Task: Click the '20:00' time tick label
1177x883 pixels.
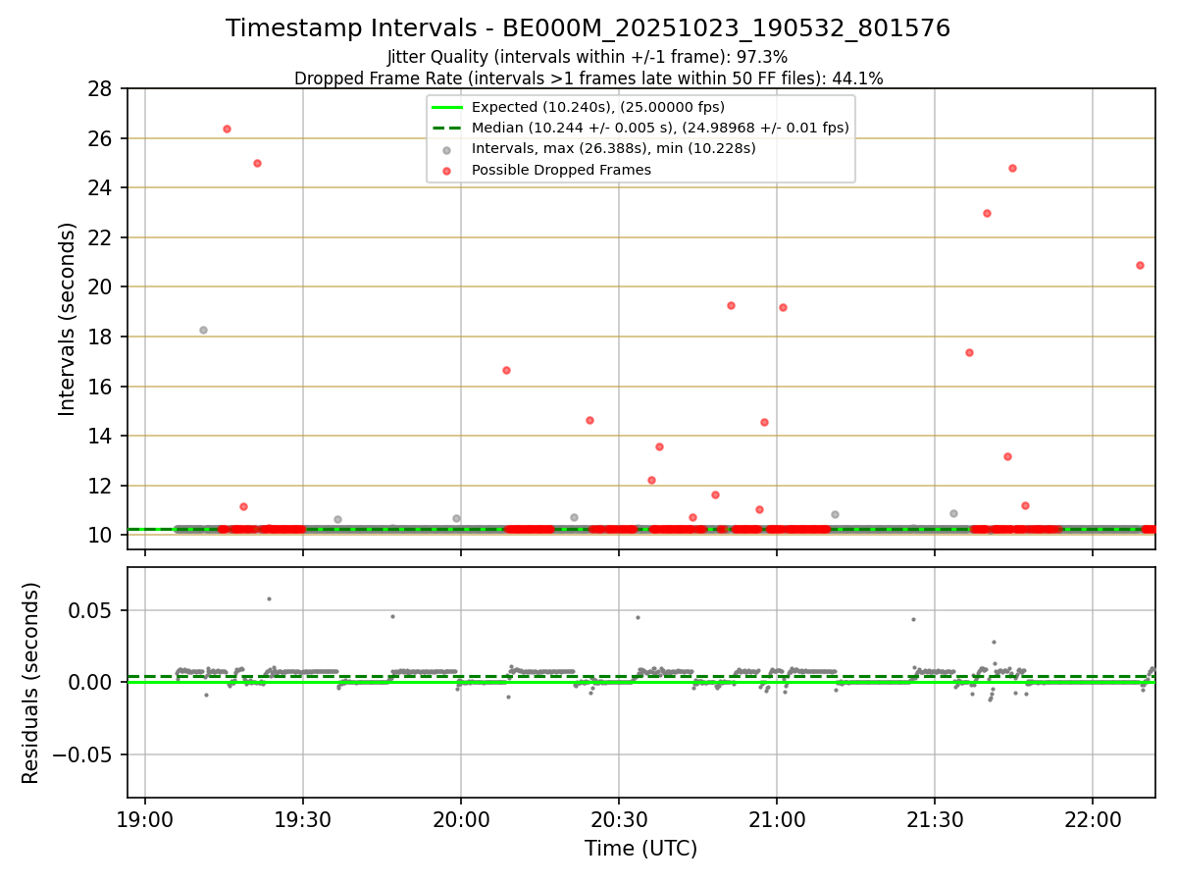Action: click(x=461, y=819)
